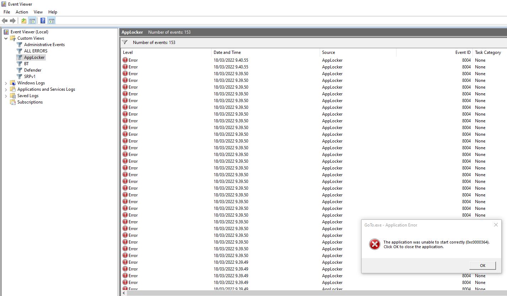Toggle the Show/Hide Console Tree toolbar icon
Image resolution: width=507 pixels, height=296 pixels.
pyautogui.click(x=32, y=21)
